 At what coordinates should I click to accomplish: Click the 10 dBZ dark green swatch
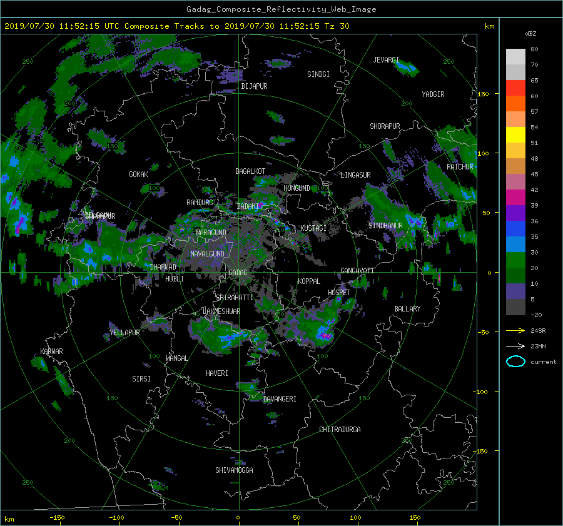point(515,275)
